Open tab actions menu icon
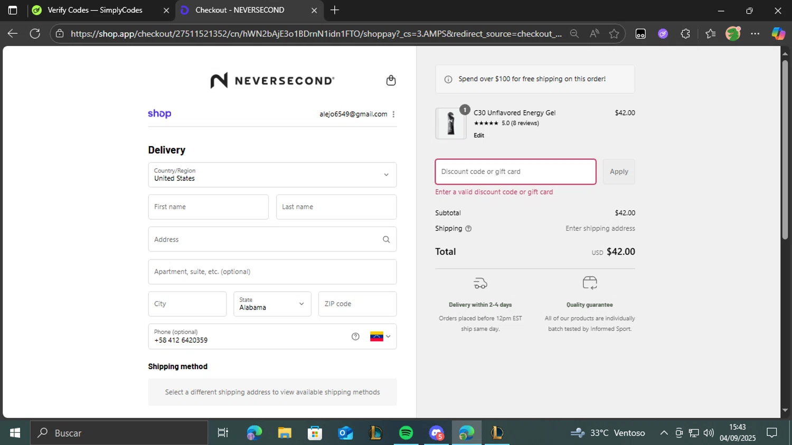Image resolution: width=792 pixels, height=445 pixels. (13, 10)
